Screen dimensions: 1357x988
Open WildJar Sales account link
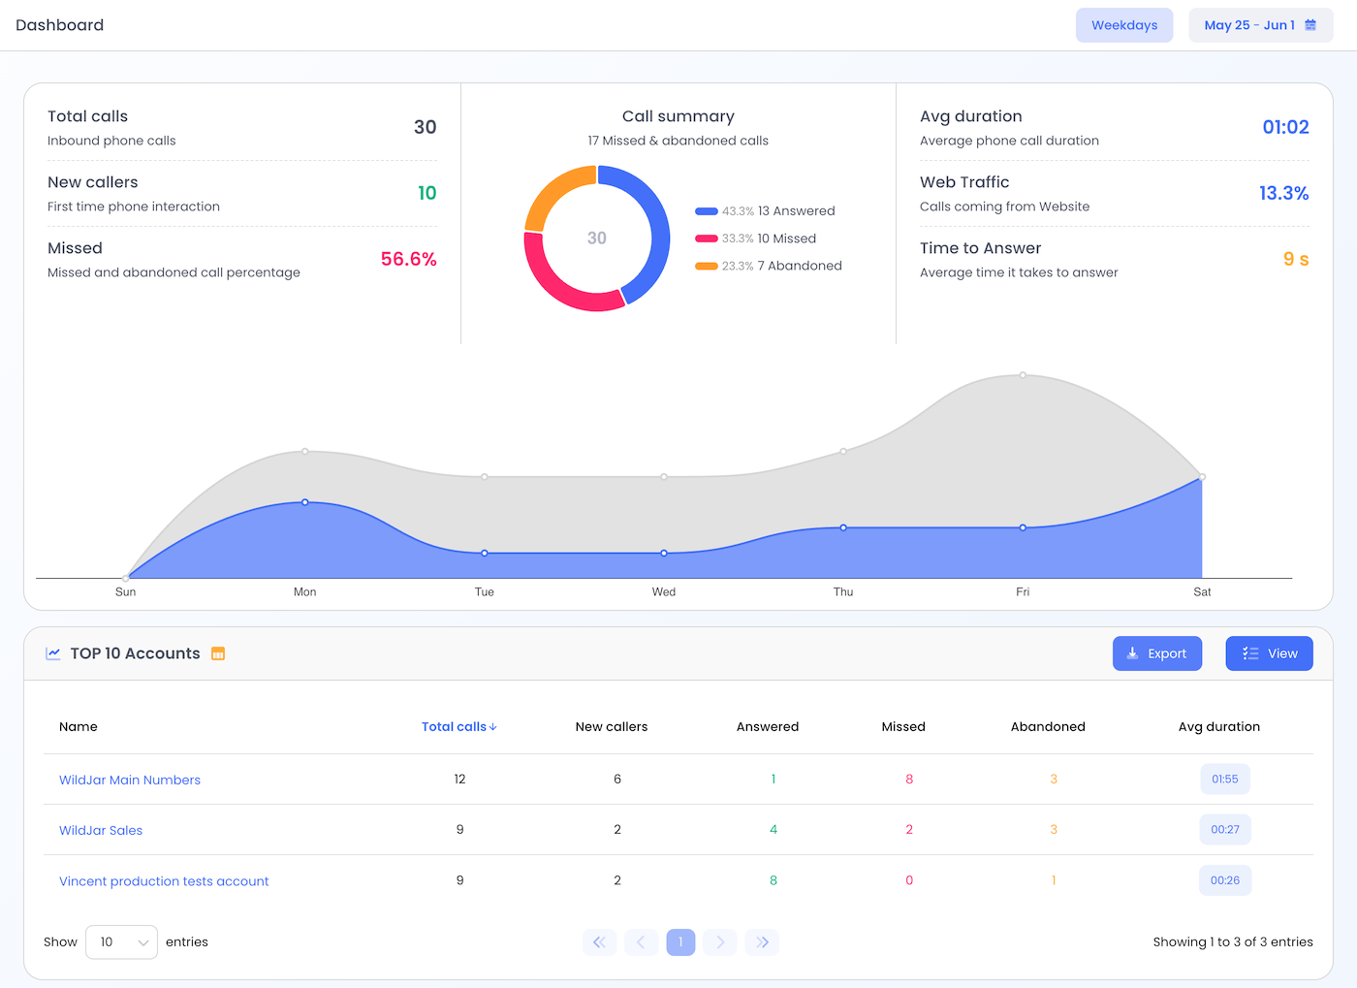point(101,830)
